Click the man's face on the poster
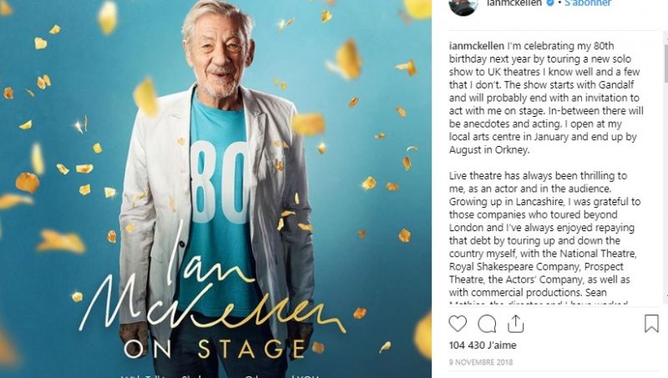Image resolution: width=668 pixels, height=378 pixels. click(x=218, y=55)
